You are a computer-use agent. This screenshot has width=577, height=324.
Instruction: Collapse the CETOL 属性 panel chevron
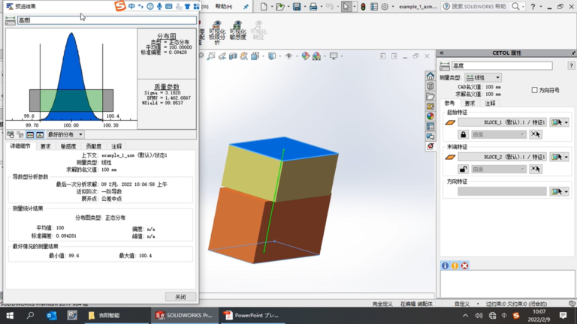(x=442, y=53)
